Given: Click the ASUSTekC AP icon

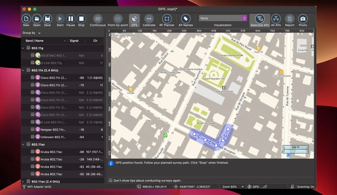Looking at the screenshot, I should click(x=37, y=56).
